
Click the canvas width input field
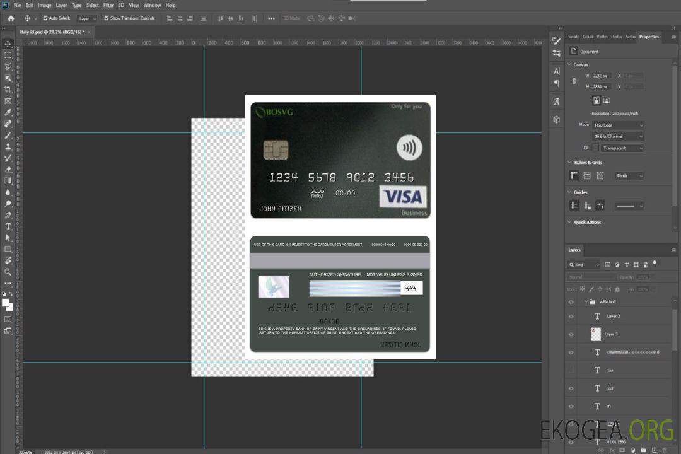pyautogui.click(x=601, y=76)
